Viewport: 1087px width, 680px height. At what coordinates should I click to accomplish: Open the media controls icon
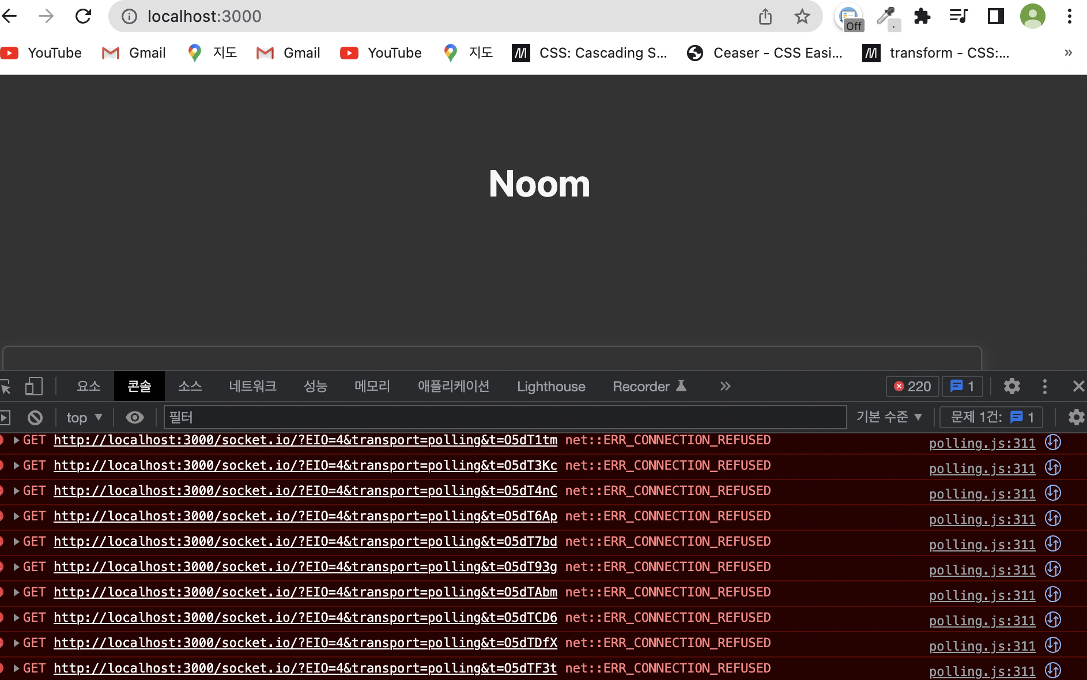(x=958, y=16)
